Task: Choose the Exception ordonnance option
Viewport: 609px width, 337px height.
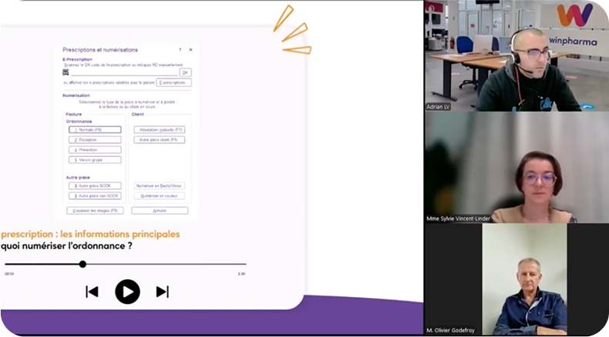Action: (95, 140)
